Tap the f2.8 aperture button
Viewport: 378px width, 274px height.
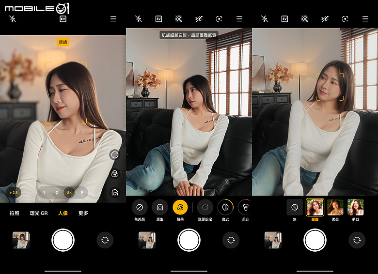tap(14, 192)
